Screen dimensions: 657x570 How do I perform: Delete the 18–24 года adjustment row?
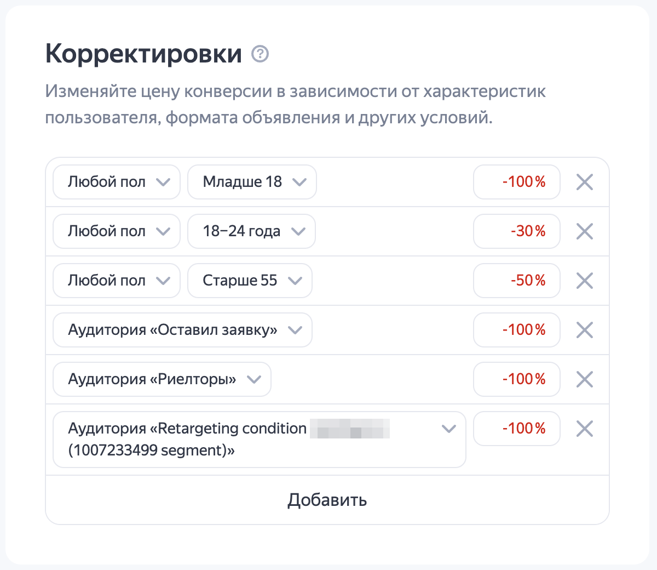[x=585, y=231]
